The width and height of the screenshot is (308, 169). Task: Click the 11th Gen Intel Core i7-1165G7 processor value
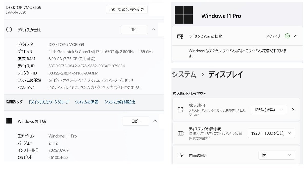tap(101, 51)
